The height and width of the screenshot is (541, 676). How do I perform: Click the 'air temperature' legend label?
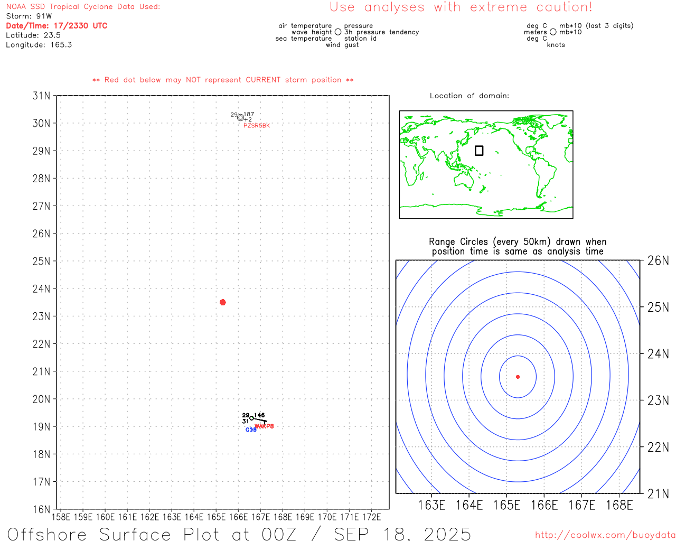point(305,26)
